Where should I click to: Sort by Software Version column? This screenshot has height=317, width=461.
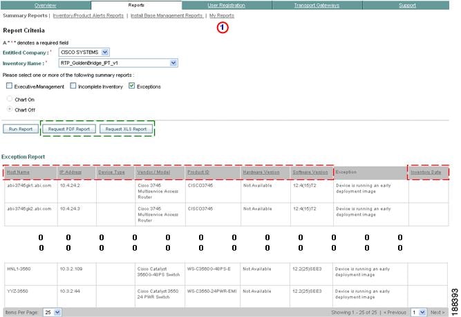coord(310,172)
